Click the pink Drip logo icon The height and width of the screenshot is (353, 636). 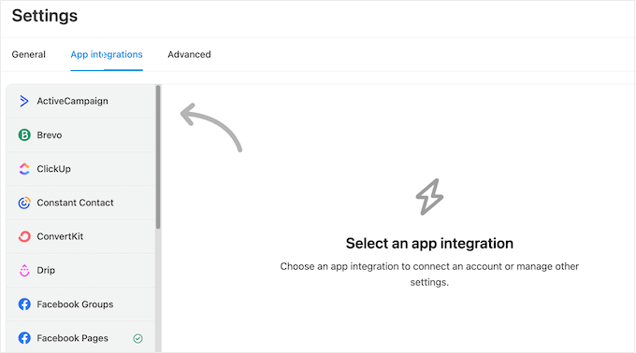click(x=24, y=270)
